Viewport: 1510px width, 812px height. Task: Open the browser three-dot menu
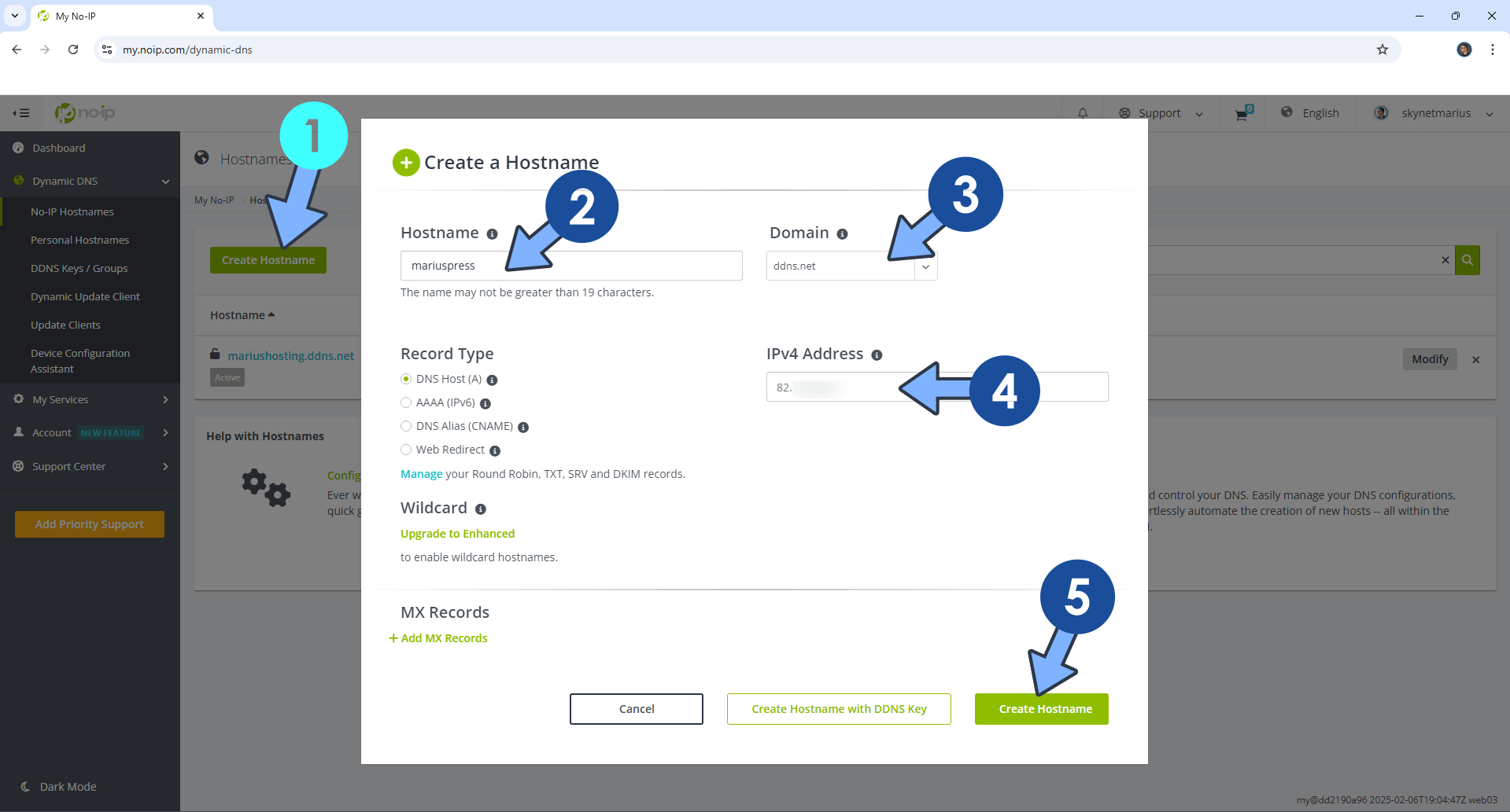(1493, 50)
